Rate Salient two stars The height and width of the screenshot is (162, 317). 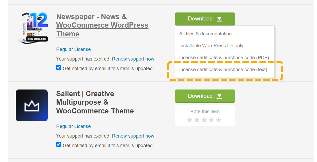click(x=197, y=120)
